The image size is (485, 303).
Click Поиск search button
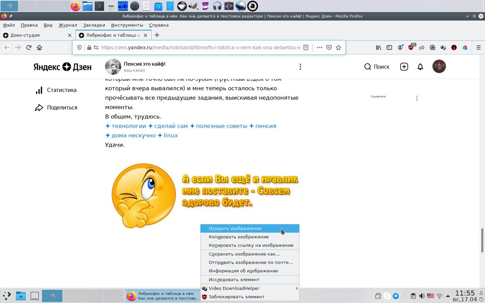click(x=377, y=67)
